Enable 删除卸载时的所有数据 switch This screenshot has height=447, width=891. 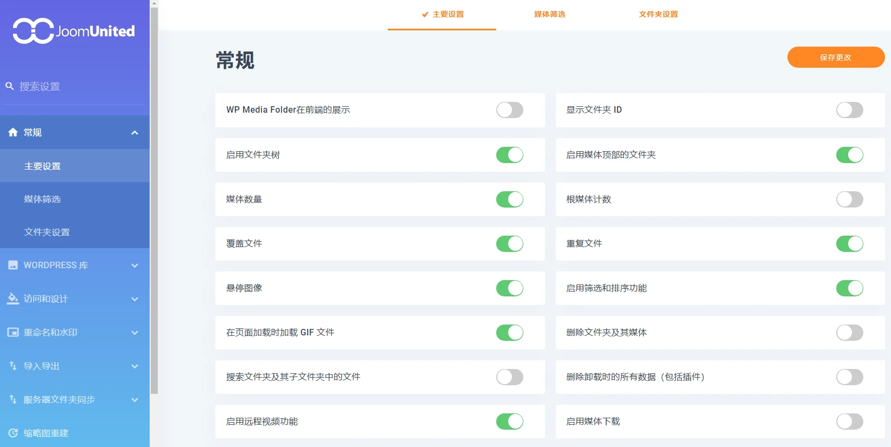[x=850, y=377]
